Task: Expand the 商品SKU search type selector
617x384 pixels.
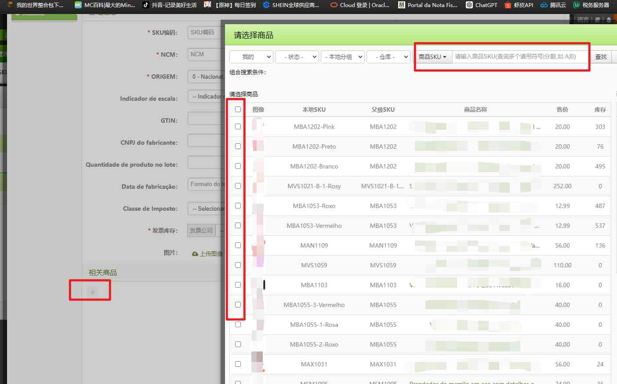Action: click(x=432, y=57)
